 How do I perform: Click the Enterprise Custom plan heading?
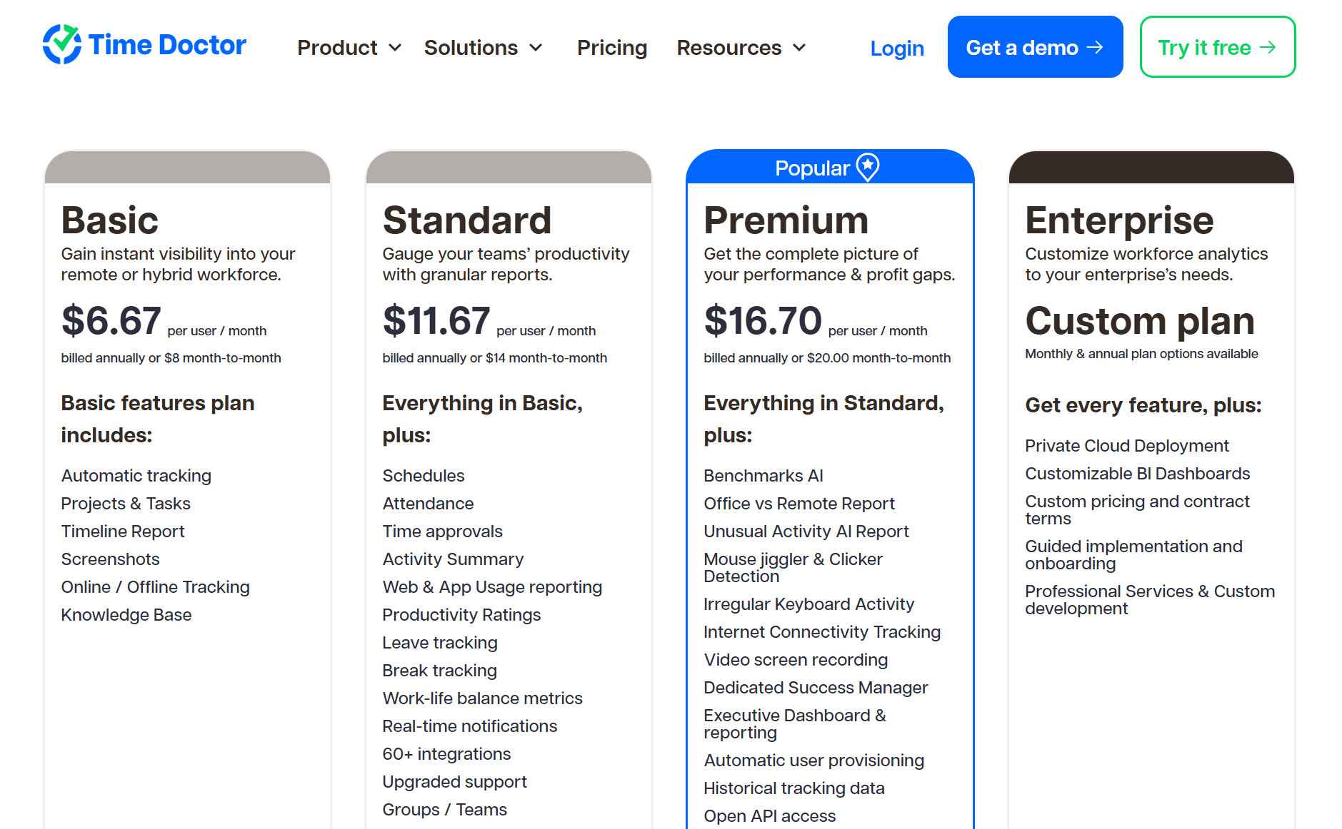[x=1139, y=321]
